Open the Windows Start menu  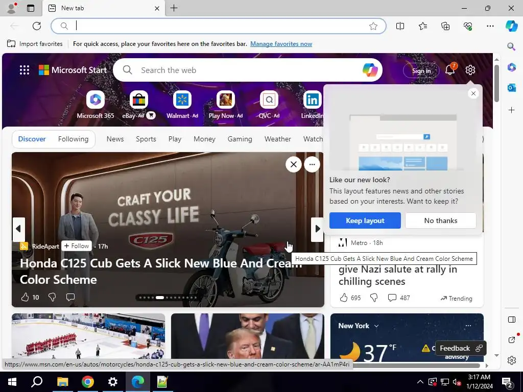pos(12,382)
